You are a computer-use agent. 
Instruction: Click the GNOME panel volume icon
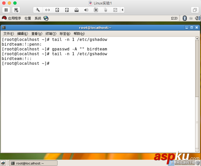click(x=197, y=18)
